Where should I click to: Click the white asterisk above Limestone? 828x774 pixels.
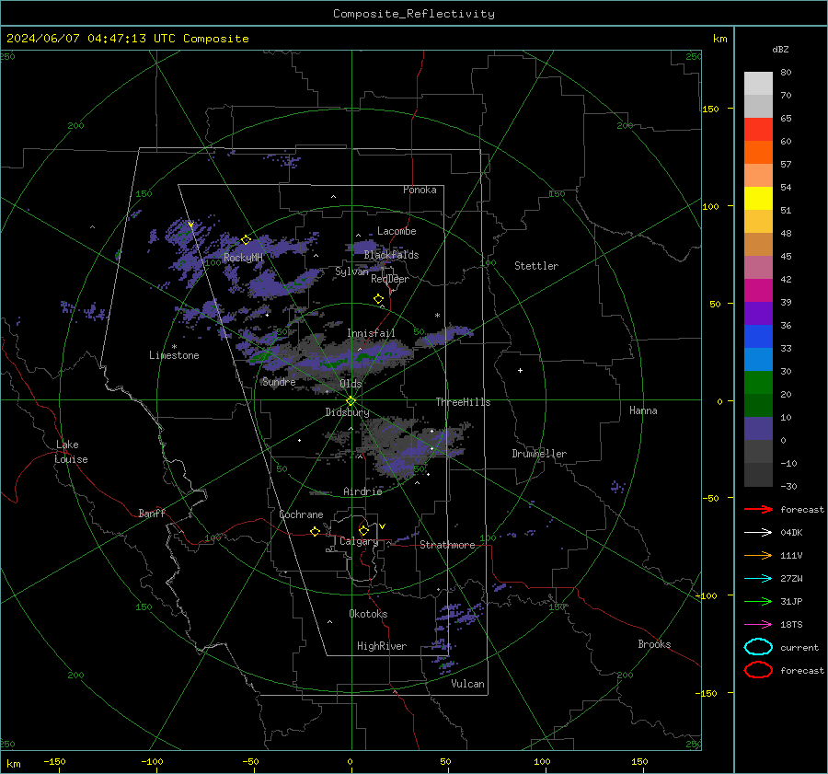[x=174, y=347]
